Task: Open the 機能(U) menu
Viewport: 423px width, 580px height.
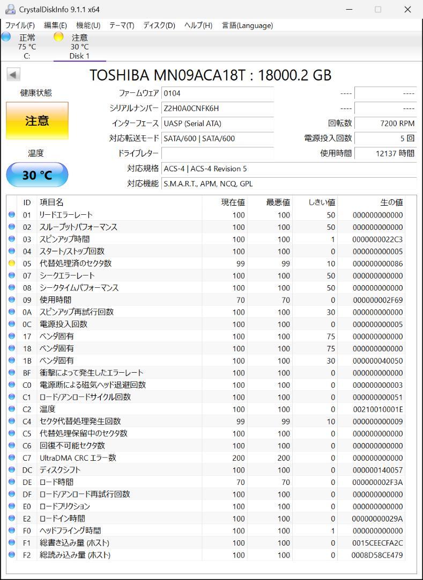Action: tap(88, 26)
